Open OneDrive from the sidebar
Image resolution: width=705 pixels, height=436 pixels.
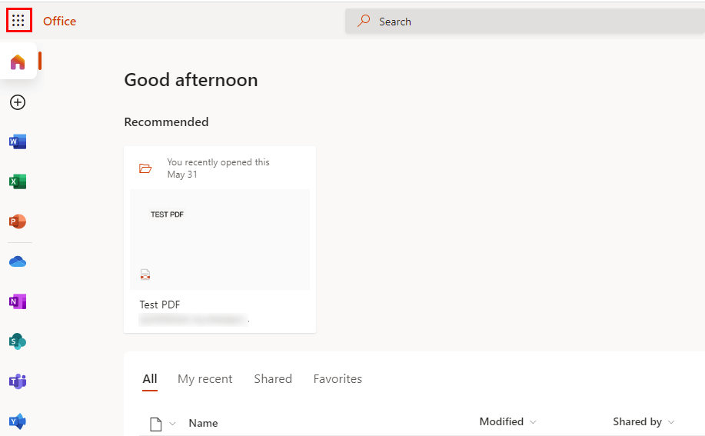18,262
